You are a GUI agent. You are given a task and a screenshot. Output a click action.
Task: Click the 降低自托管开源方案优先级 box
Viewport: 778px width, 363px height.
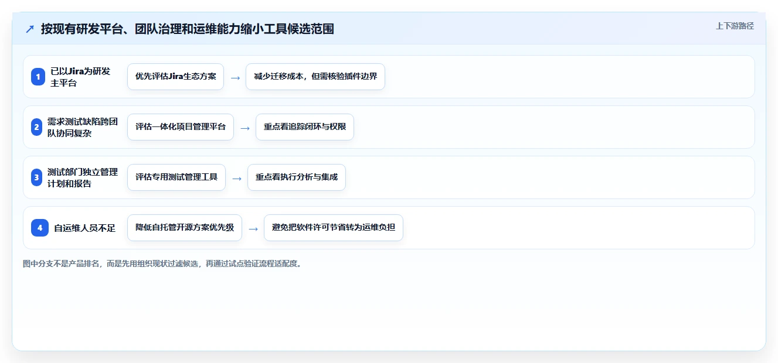pos(185,228)
